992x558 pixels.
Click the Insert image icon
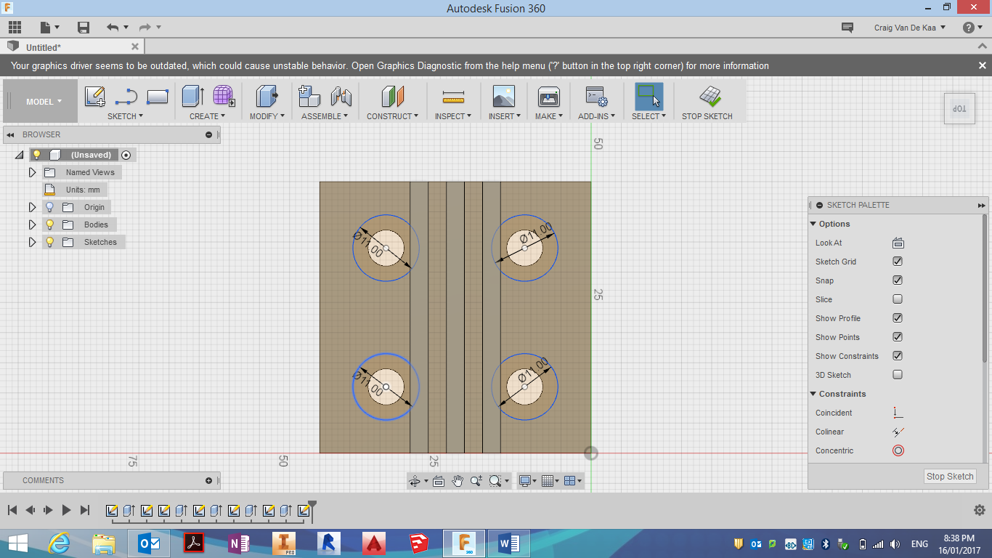point(503,97)
